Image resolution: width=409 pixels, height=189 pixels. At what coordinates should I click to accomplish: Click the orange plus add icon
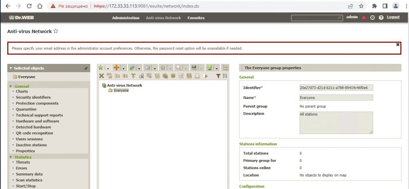tap(117, 68)
